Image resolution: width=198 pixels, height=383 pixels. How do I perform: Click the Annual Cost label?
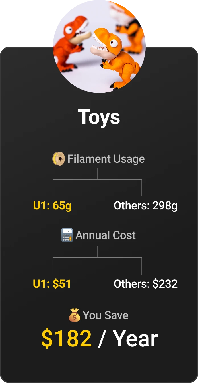click(106, 235)
